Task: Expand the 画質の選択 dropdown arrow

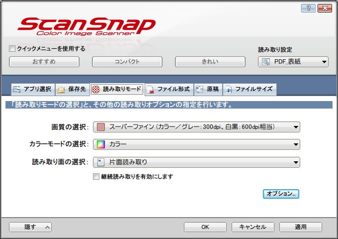Action: 296,127
